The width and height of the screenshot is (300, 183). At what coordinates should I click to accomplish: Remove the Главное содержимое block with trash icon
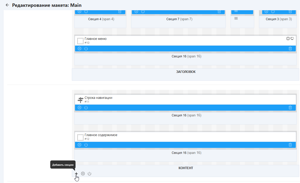(290, 145)
